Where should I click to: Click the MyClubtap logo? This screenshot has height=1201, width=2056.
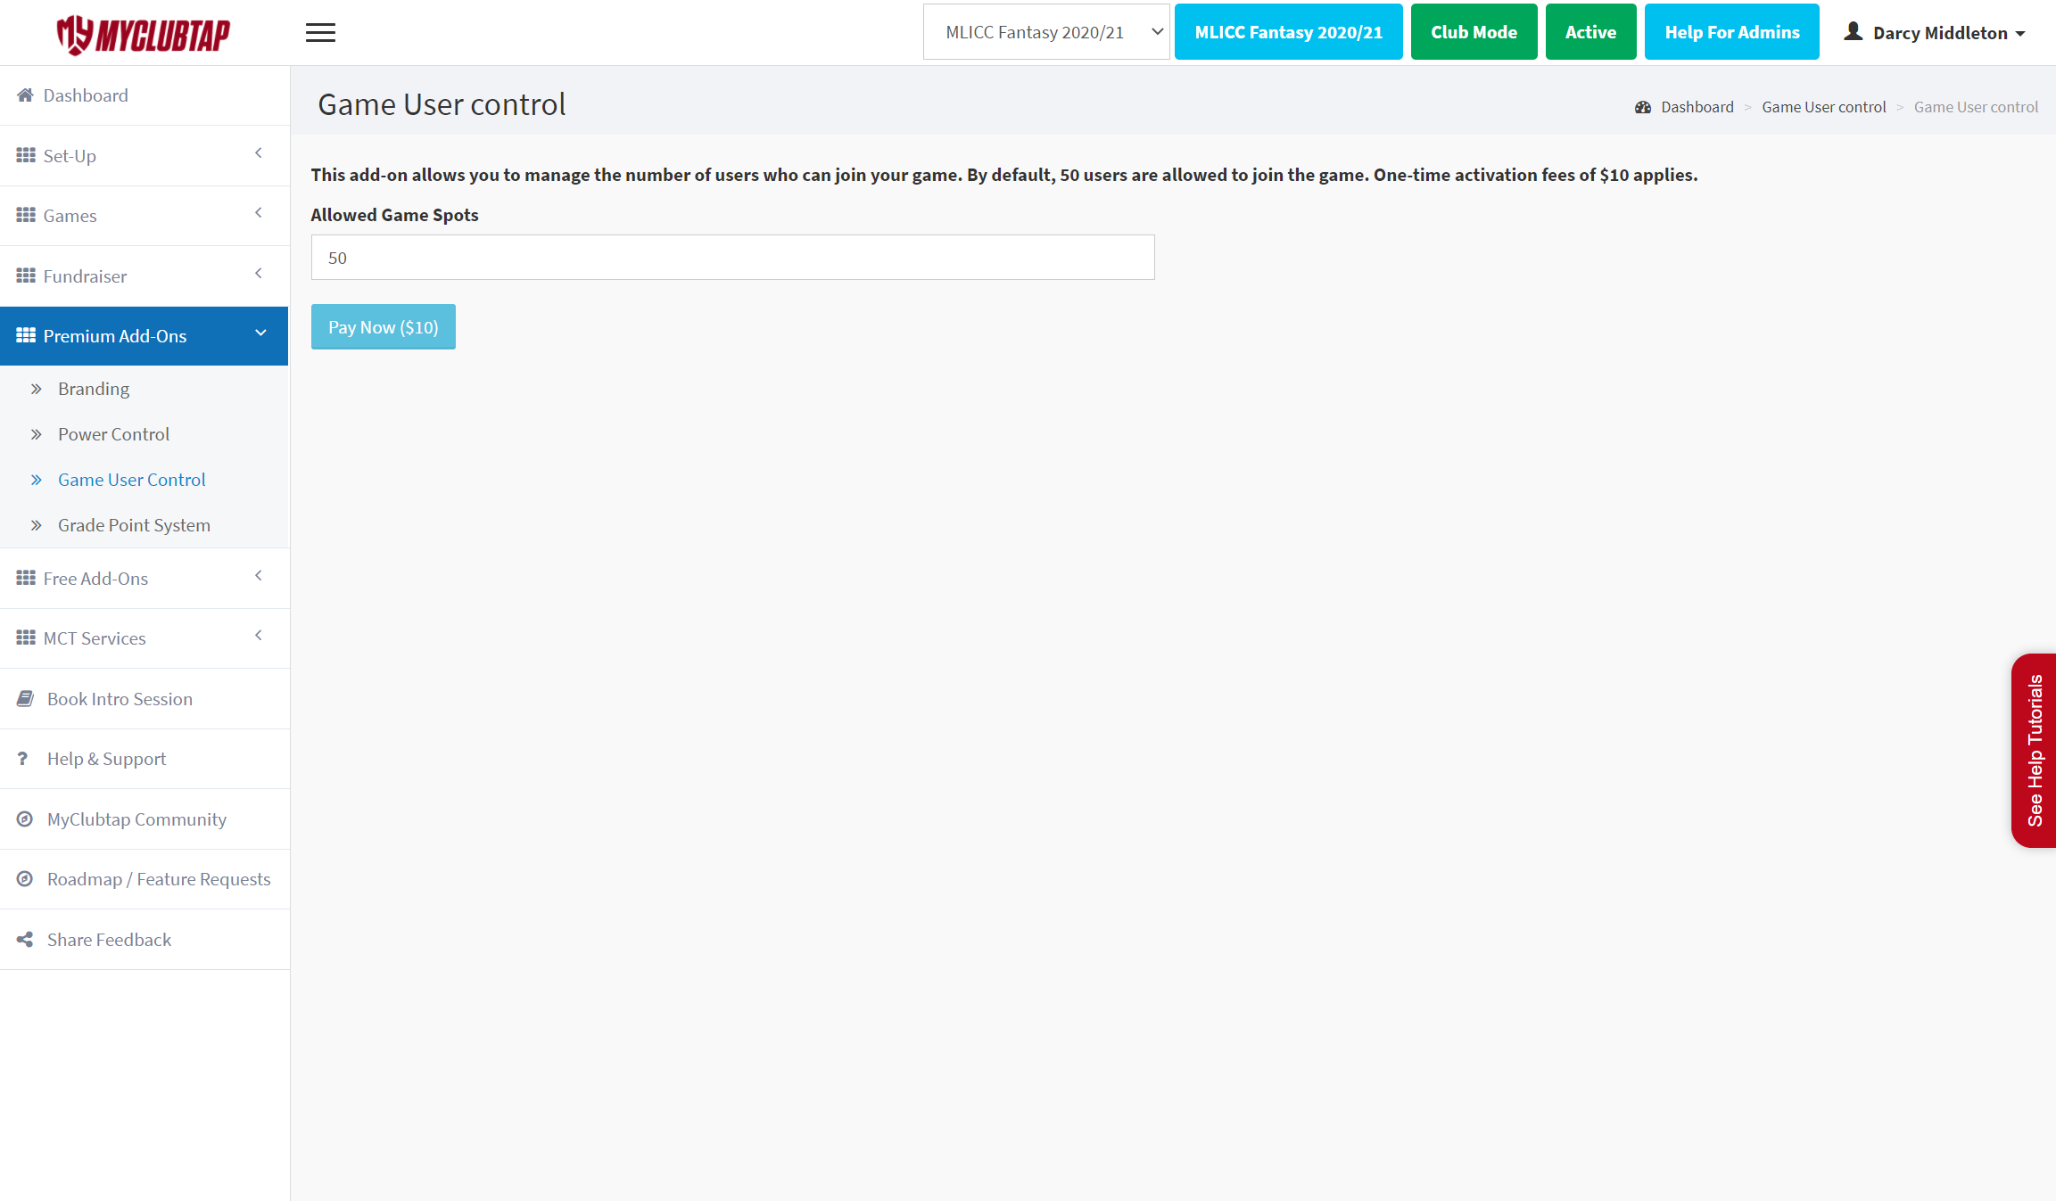click(x=144, y=34)
